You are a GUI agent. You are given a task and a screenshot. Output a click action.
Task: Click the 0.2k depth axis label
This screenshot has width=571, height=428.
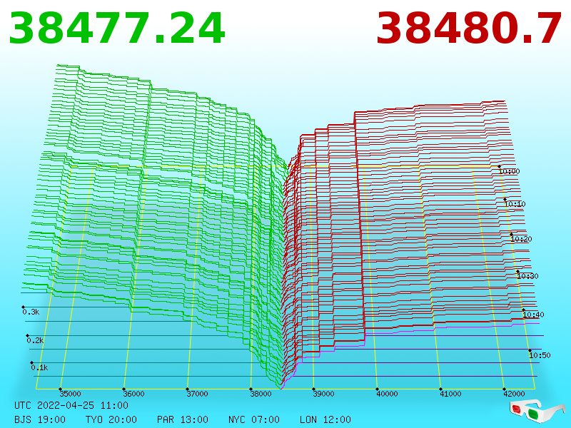click(x=35, y=341)
